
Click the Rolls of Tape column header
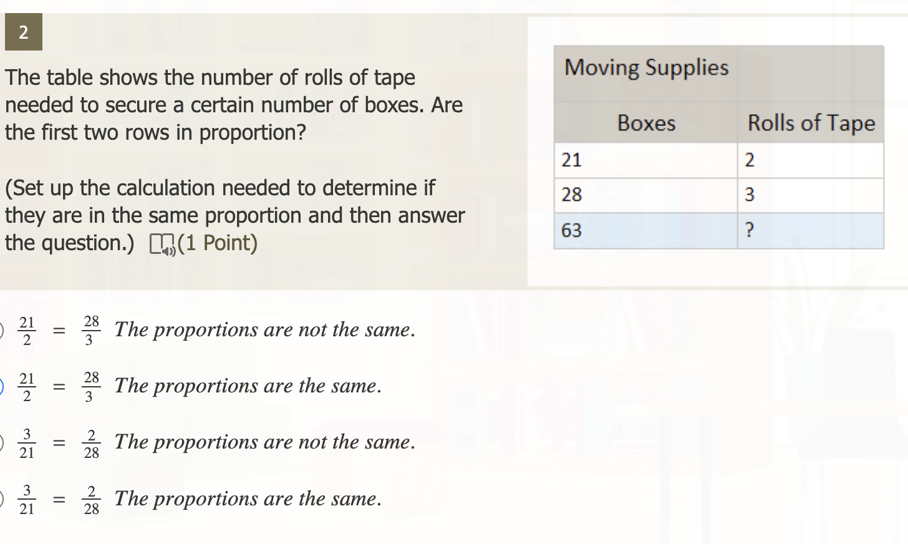tap(811, 123)
